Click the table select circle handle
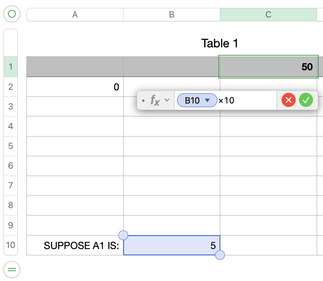 coord(11,14)
